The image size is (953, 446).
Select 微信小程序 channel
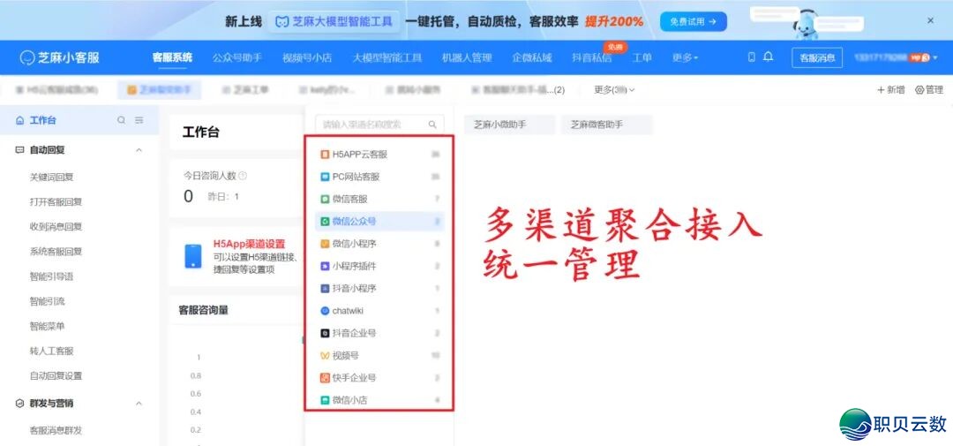click(379, 244)
